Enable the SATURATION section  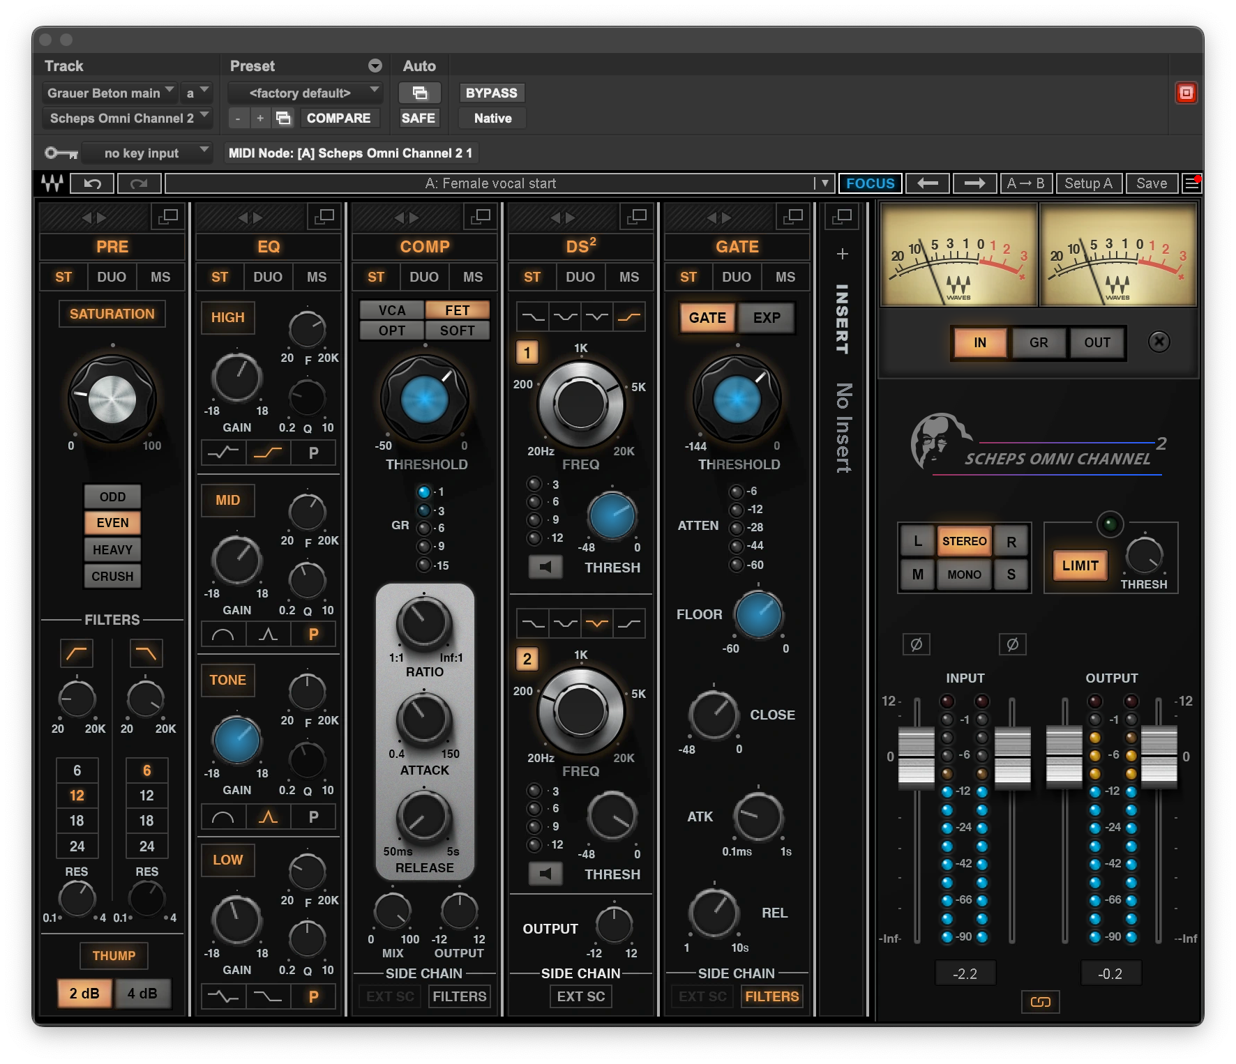point(112,314)
